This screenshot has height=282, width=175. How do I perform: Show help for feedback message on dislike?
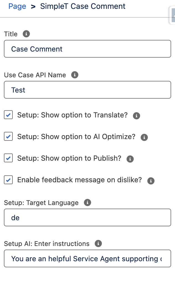click(x=151, y=180)
